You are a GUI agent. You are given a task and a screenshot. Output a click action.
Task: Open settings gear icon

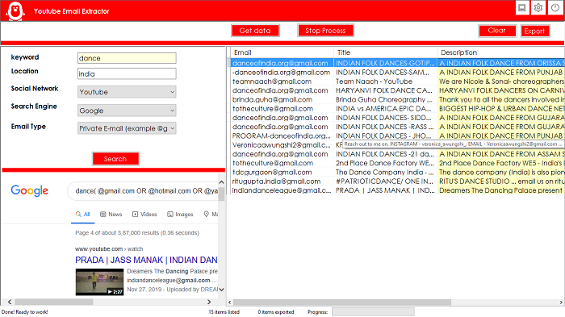pos(538,7)
